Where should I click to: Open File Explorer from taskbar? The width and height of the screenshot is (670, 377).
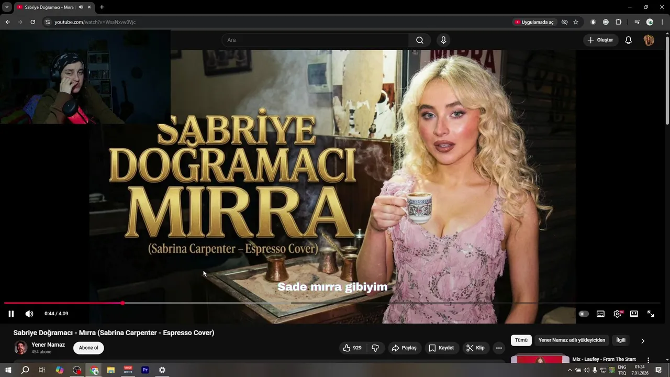click(111, 370)
